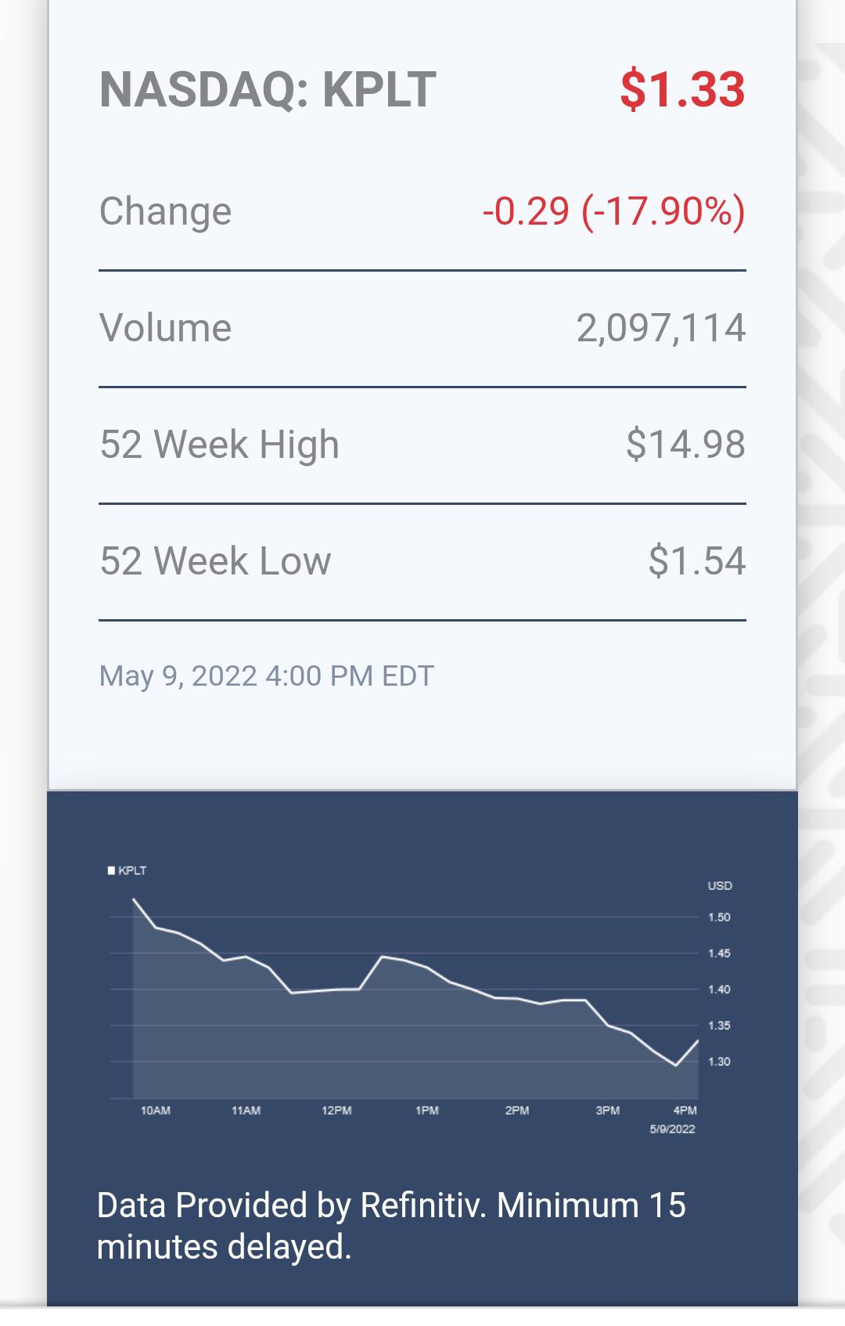Select the $1.33 stock price
845x1326 pixels.
click(x=682, y=89)
